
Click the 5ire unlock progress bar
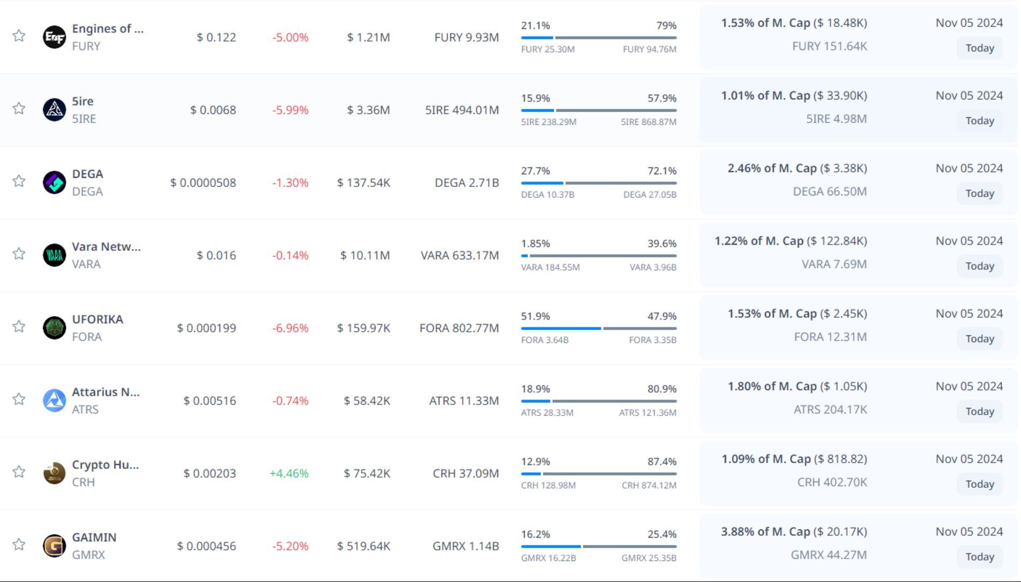[x=598, y=110]
